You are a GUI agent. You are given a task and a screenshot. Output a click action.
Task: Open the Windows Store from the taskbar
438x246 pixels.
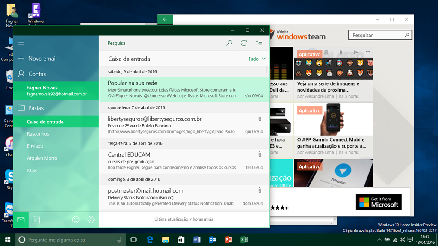point(181,240)
